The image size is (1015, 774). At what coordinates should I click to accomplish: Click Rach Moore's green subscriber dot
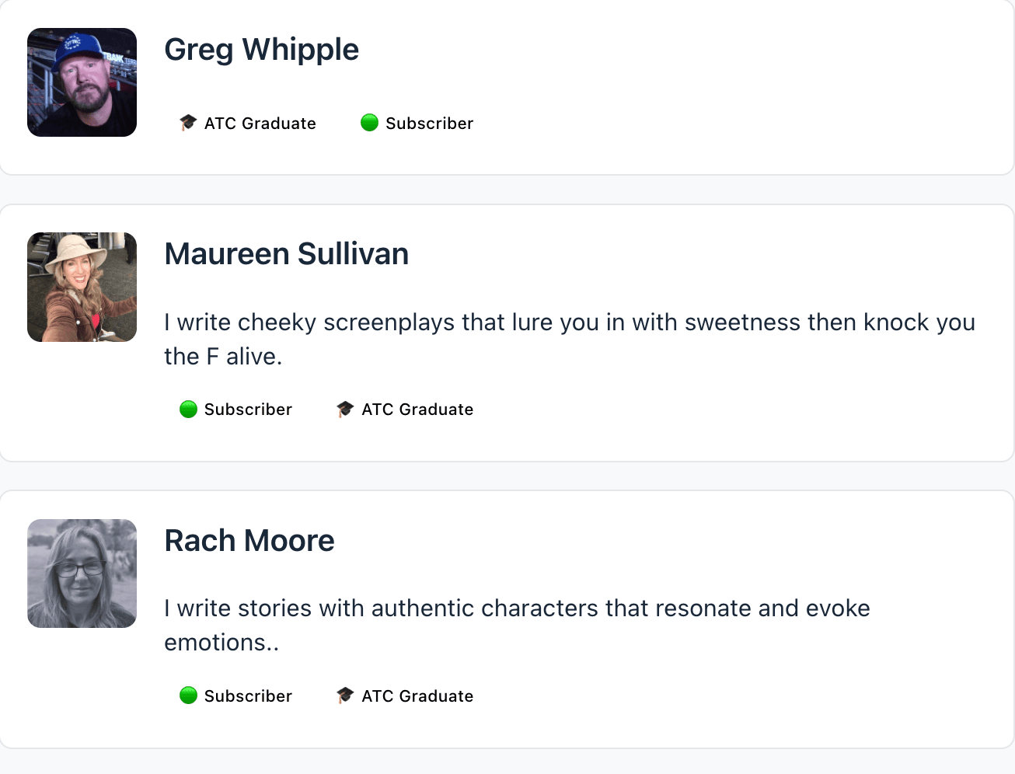pos(188,696)
